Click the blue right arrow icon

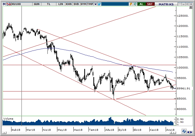[191, 132]
